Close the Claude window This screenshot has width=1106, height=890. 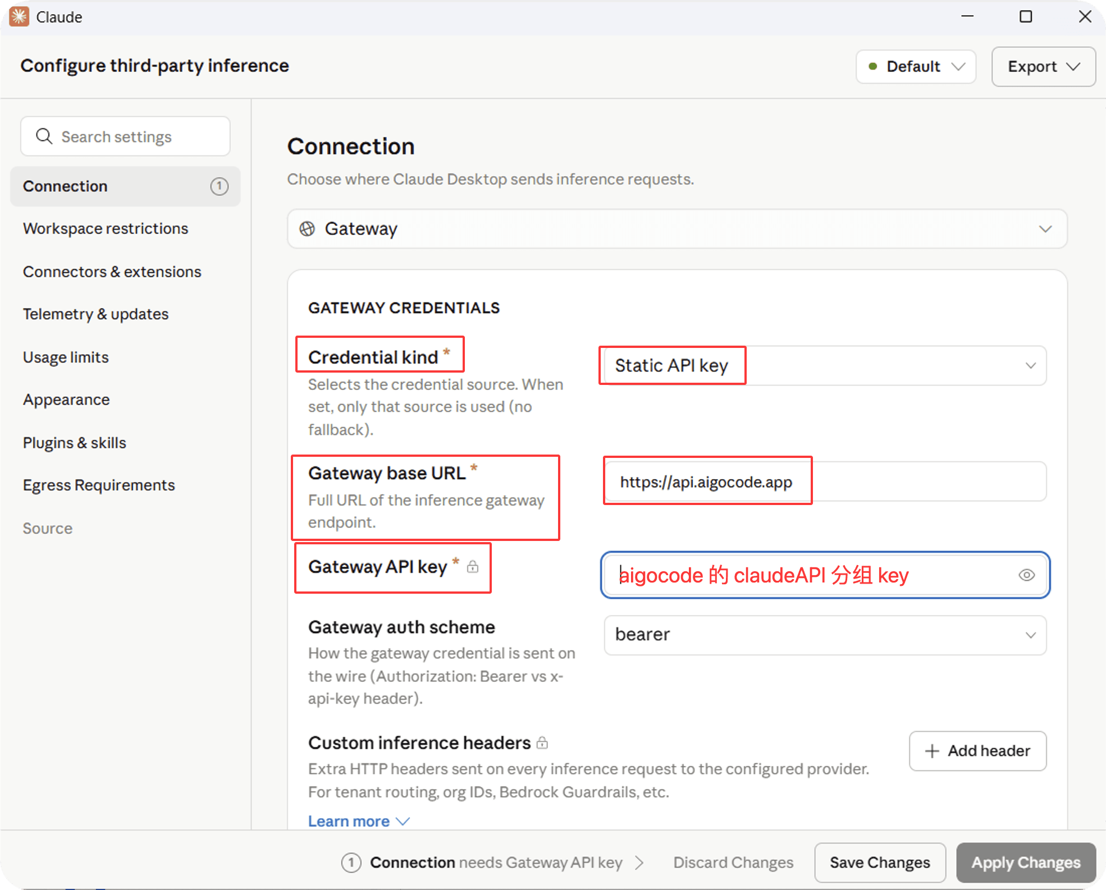coord(1085,17)
